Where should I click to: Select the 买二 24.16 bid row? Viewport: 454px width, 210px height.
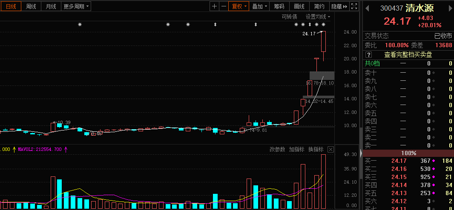coord(408,169)
